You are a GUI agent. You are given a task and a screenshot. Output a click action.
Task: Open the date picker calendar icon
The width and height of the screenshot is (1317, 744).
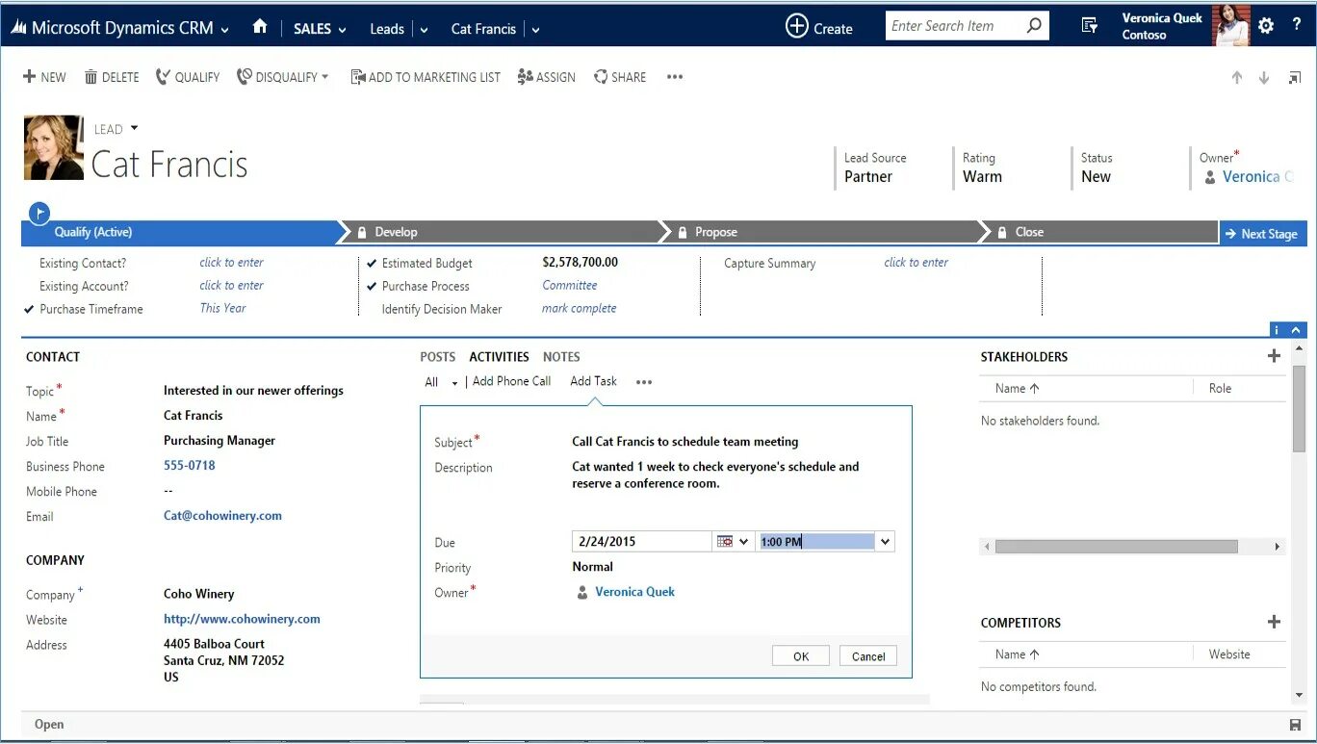[x=725, y=542]
